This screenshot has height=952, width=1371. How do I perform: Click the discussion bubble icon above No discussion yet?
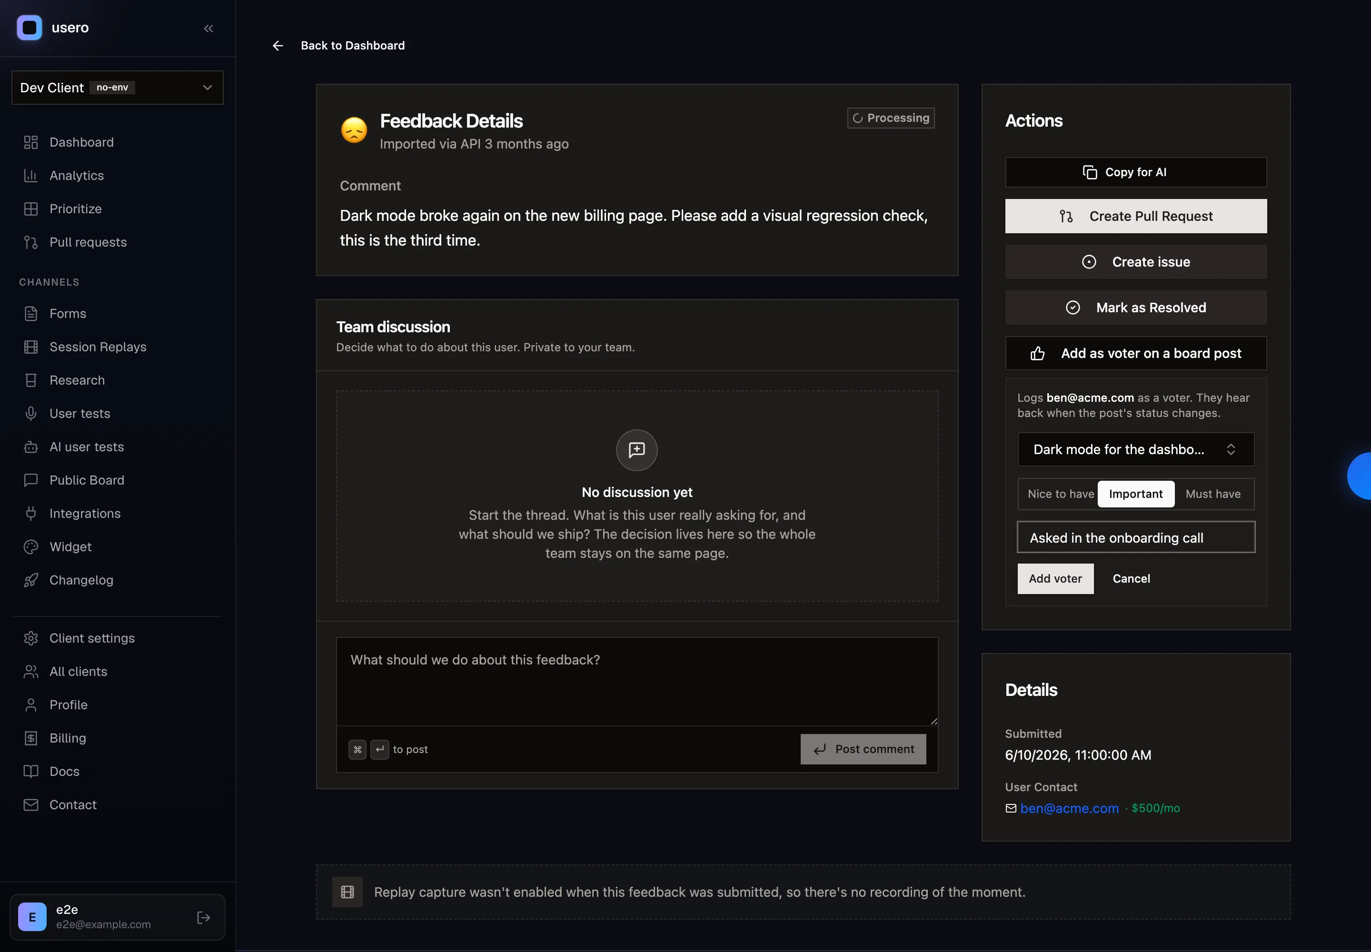(636, 450)
